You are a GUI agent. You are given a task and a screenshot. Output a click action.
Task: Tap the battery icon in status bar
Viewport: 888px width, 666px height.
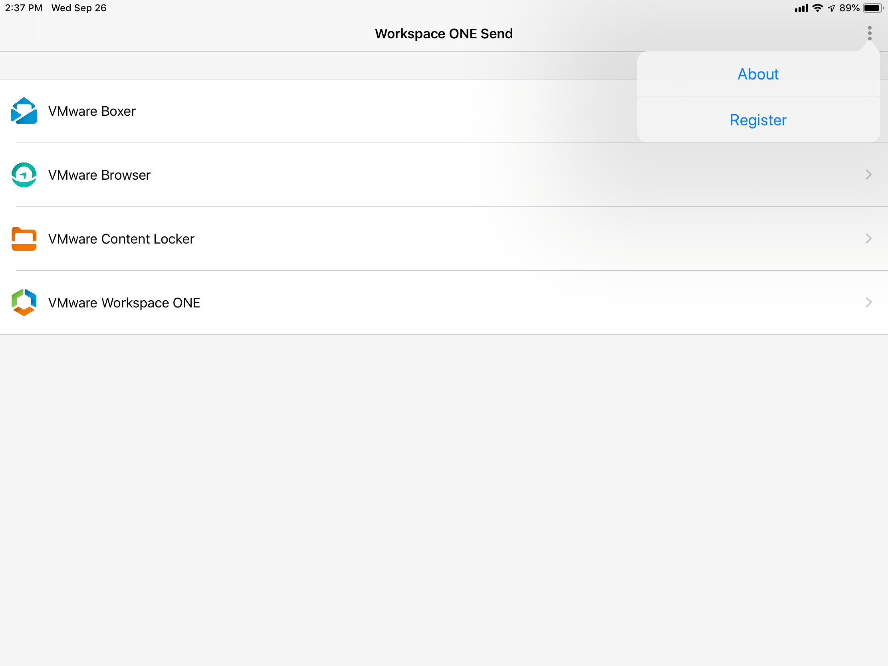pyautogui.click(x=873, y=8)
